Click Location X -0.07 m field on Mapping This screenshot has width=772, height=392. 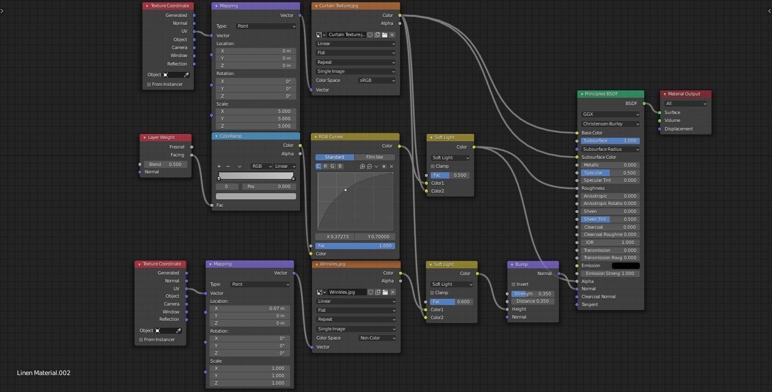249,309
